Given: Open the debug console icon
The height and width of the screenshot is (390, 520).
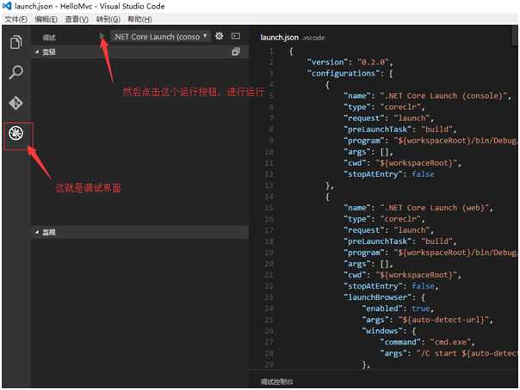Looking at the screenshot, I should [x=236, y=36].
